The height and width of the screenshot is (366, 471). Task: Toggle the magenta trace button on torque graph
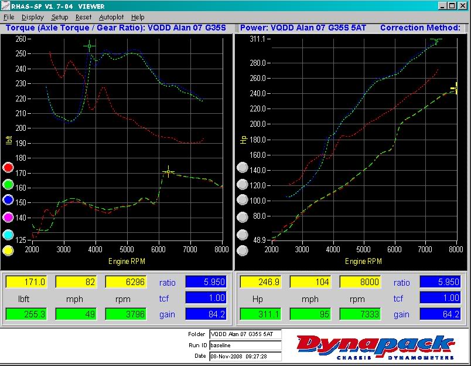tap(8, 217)
